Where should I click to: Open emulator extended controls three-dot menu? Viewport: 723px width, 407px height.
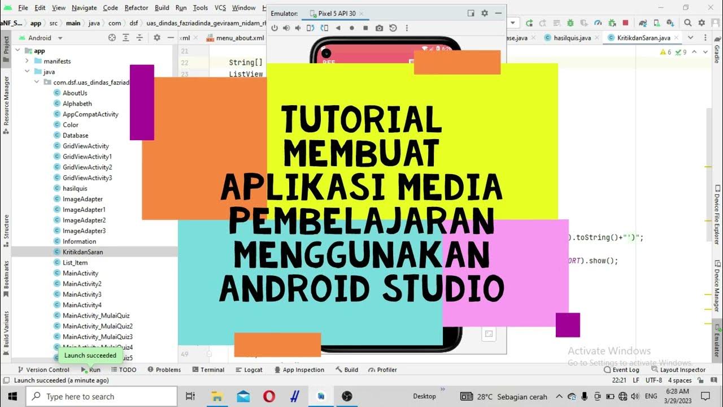407,28
